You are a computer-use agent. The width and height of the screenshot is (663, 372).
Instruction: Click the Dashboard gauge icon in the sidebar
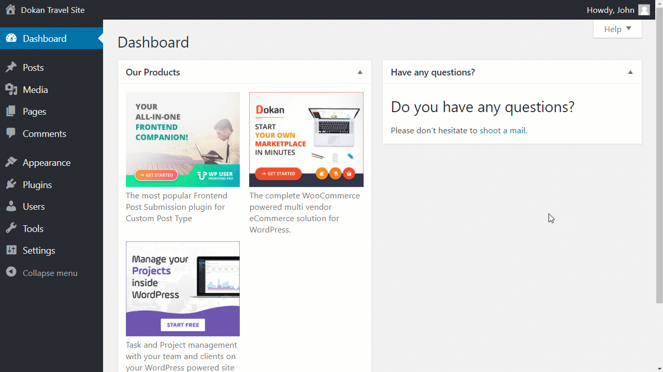click(11, 39)
